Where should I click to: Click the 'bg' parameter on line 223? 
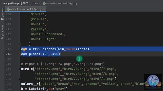(50, 89)
